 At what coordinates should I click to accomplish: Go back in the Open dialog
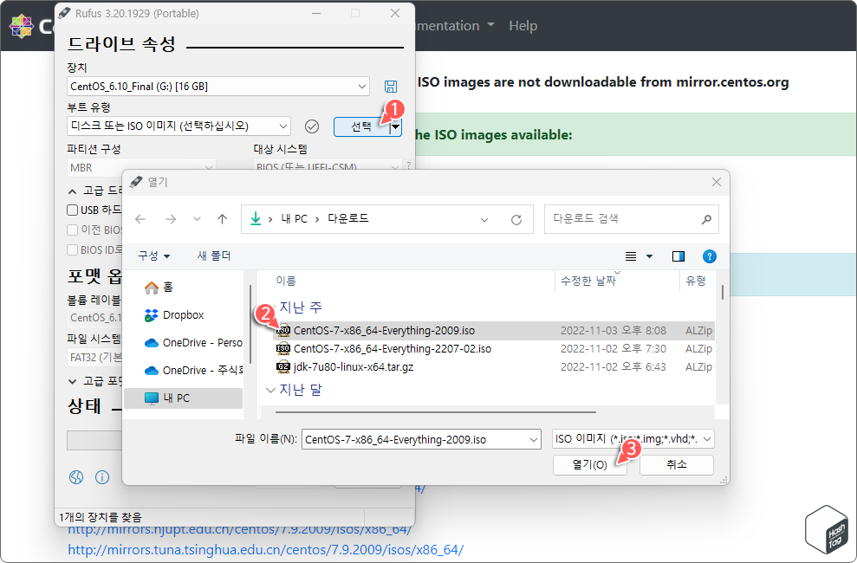pyautogui.click(x=140, y=219)
